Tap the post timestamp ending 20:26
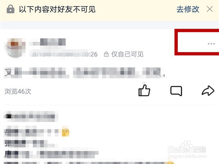Viewport: 219px width, 164px height. 64,54
